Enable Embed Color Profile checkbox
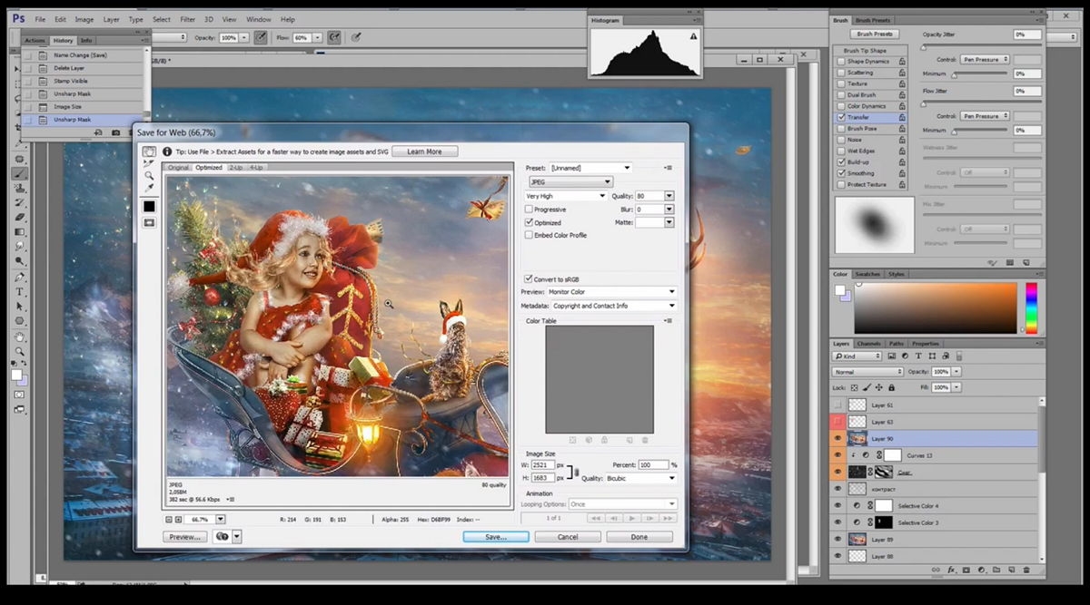The image size is (1090, 605). 529,235
